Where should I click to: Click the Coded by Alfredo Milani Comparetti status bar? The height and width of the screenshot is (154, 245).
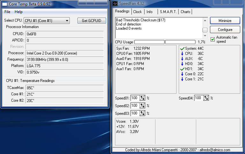coord(178,150)
